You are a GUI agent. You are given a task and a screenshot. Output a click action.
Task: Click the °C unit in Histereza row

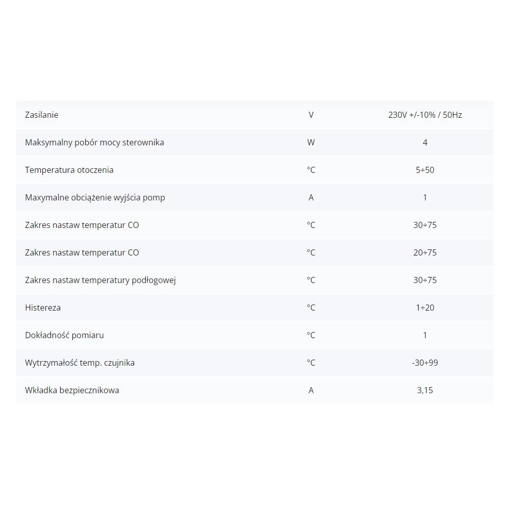click(x=311, y=308)
